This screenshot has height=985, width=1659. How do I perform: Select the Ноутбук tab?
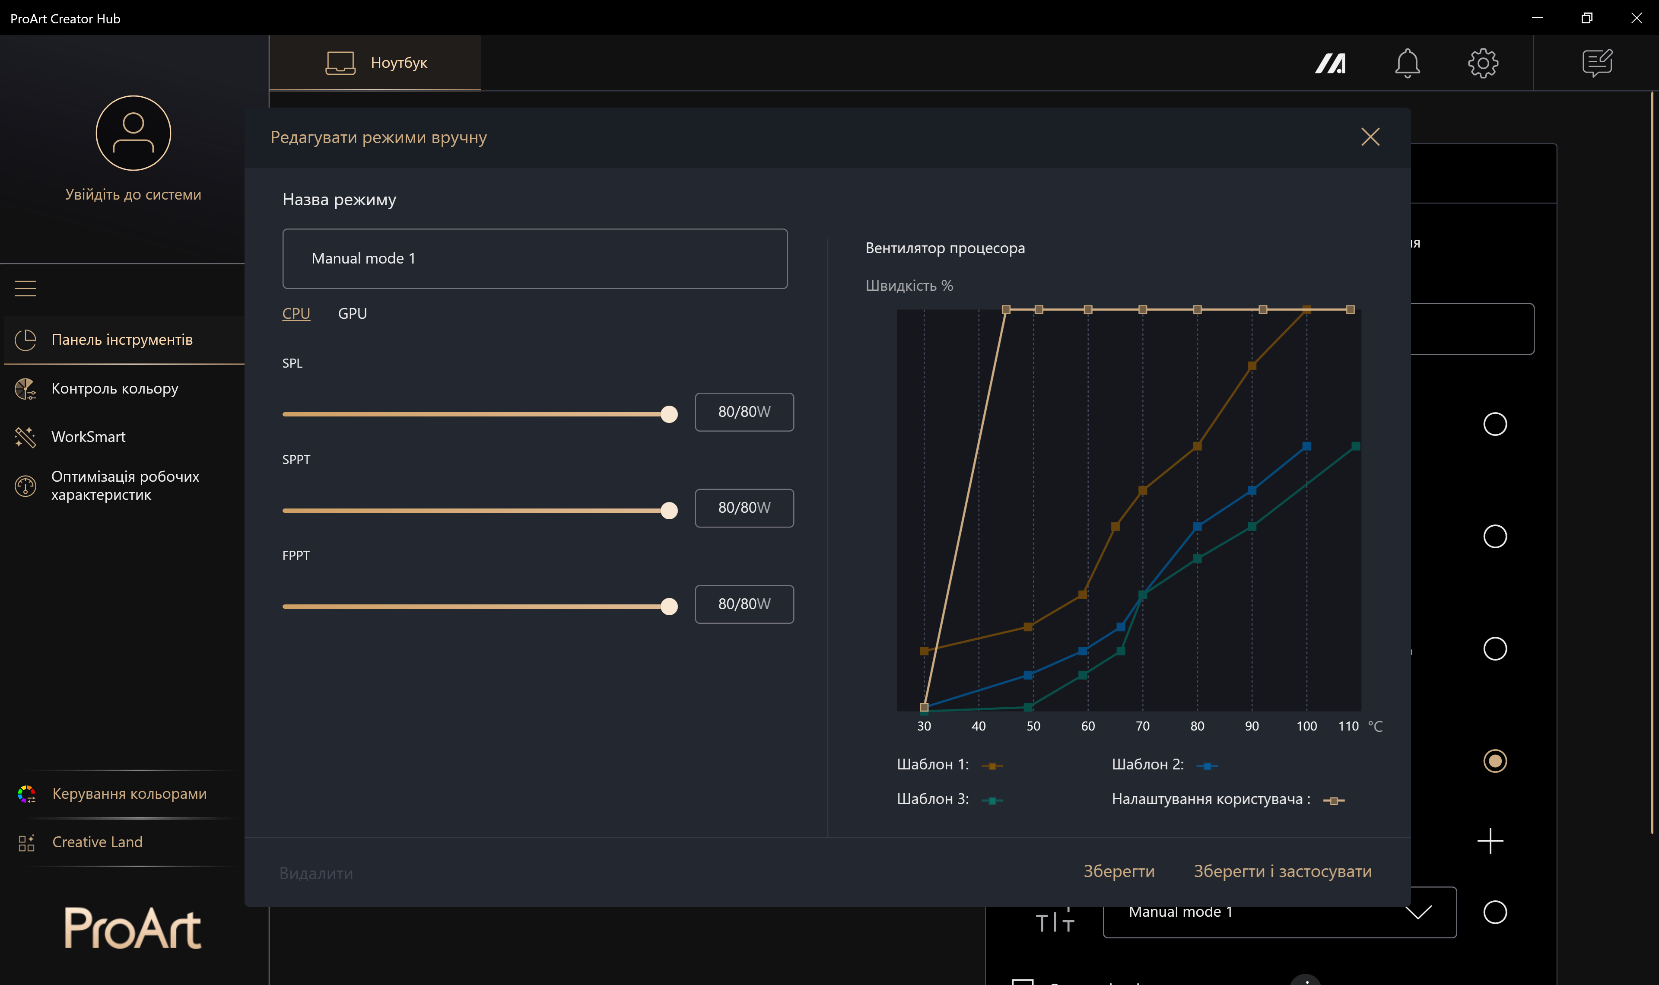(375, 63)
